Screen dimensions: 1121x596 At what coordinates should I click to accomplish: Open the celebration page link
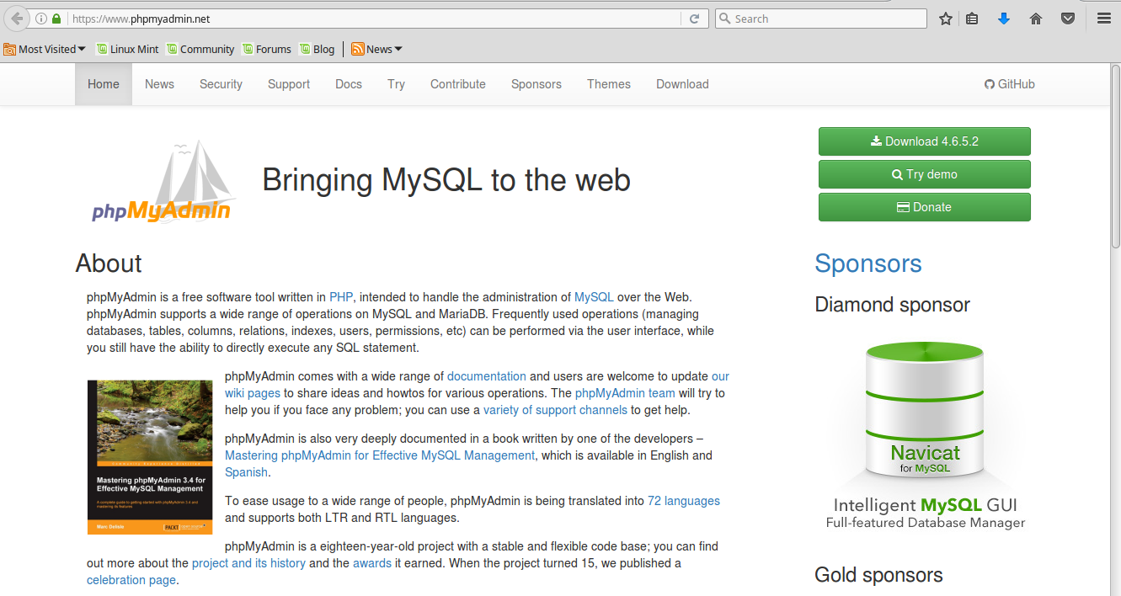(131, 580)
